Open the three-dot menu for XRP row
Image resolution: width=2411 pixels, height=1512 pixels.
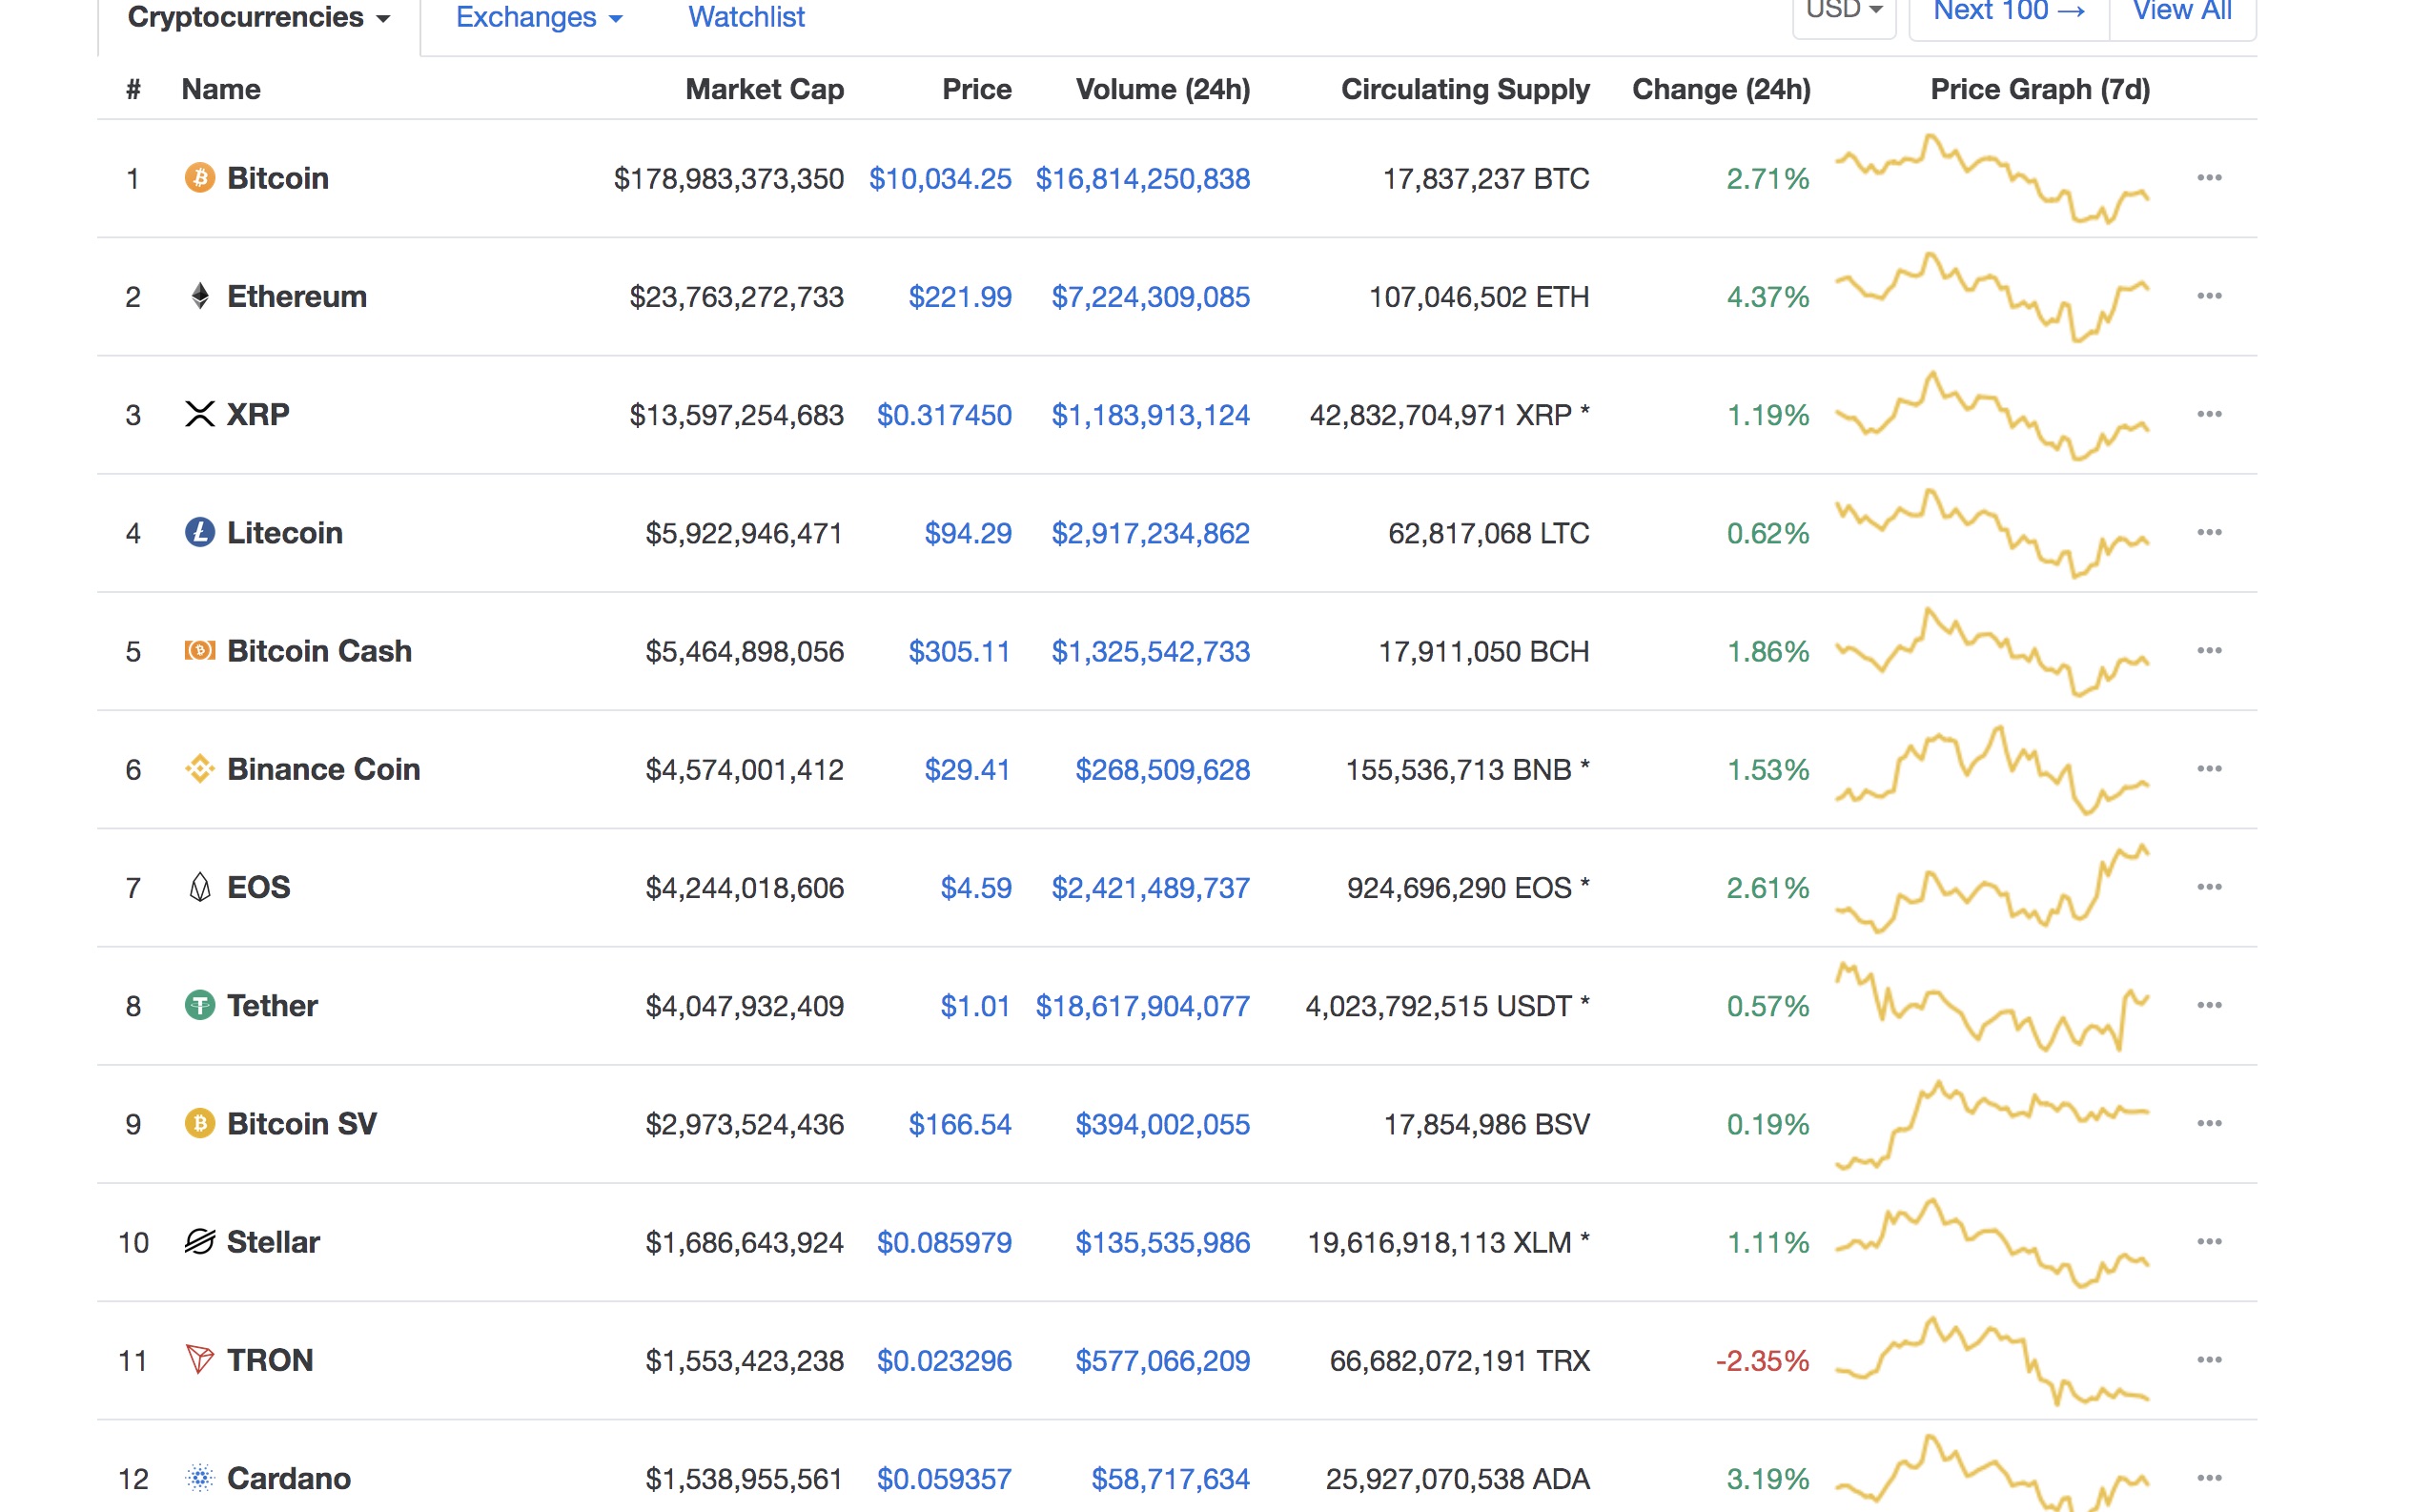(2209, 414)
